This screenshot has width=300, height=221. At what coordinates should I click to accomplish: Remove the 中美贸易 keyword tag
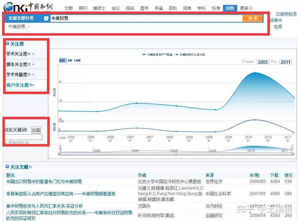point(28,27)
